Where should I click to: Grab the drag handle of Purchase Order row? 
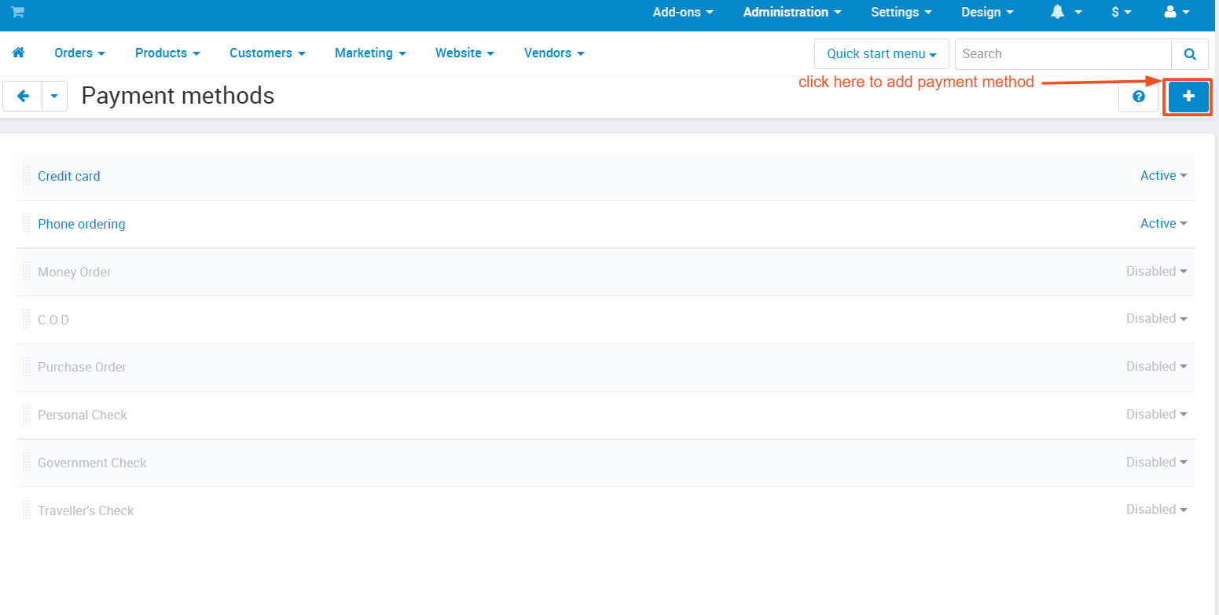26,367
